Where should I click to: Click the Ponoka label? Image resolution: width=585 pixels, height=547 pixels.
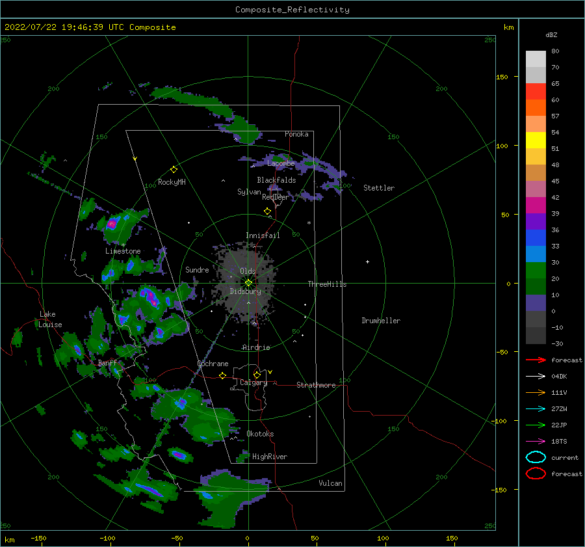pos(296,134)
